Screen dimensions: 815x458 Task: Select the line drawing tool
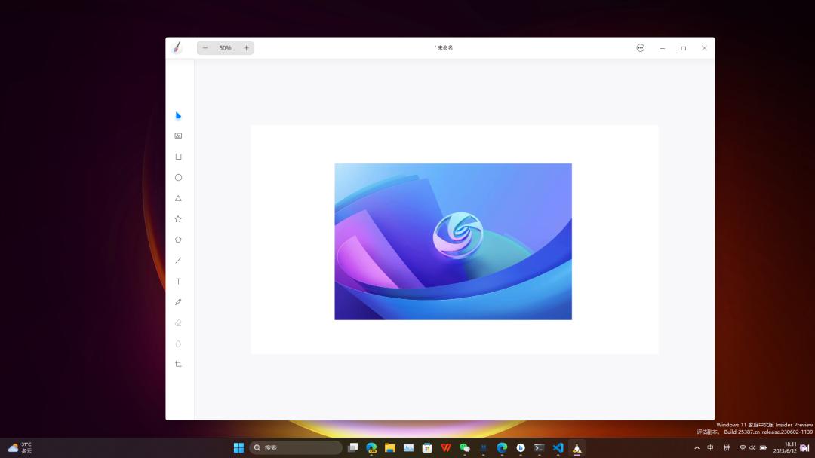tap(178, 260)
